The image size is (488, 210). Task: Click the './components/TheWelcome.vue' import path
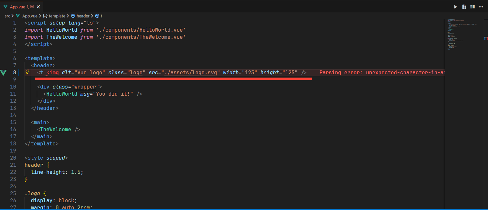141,37
